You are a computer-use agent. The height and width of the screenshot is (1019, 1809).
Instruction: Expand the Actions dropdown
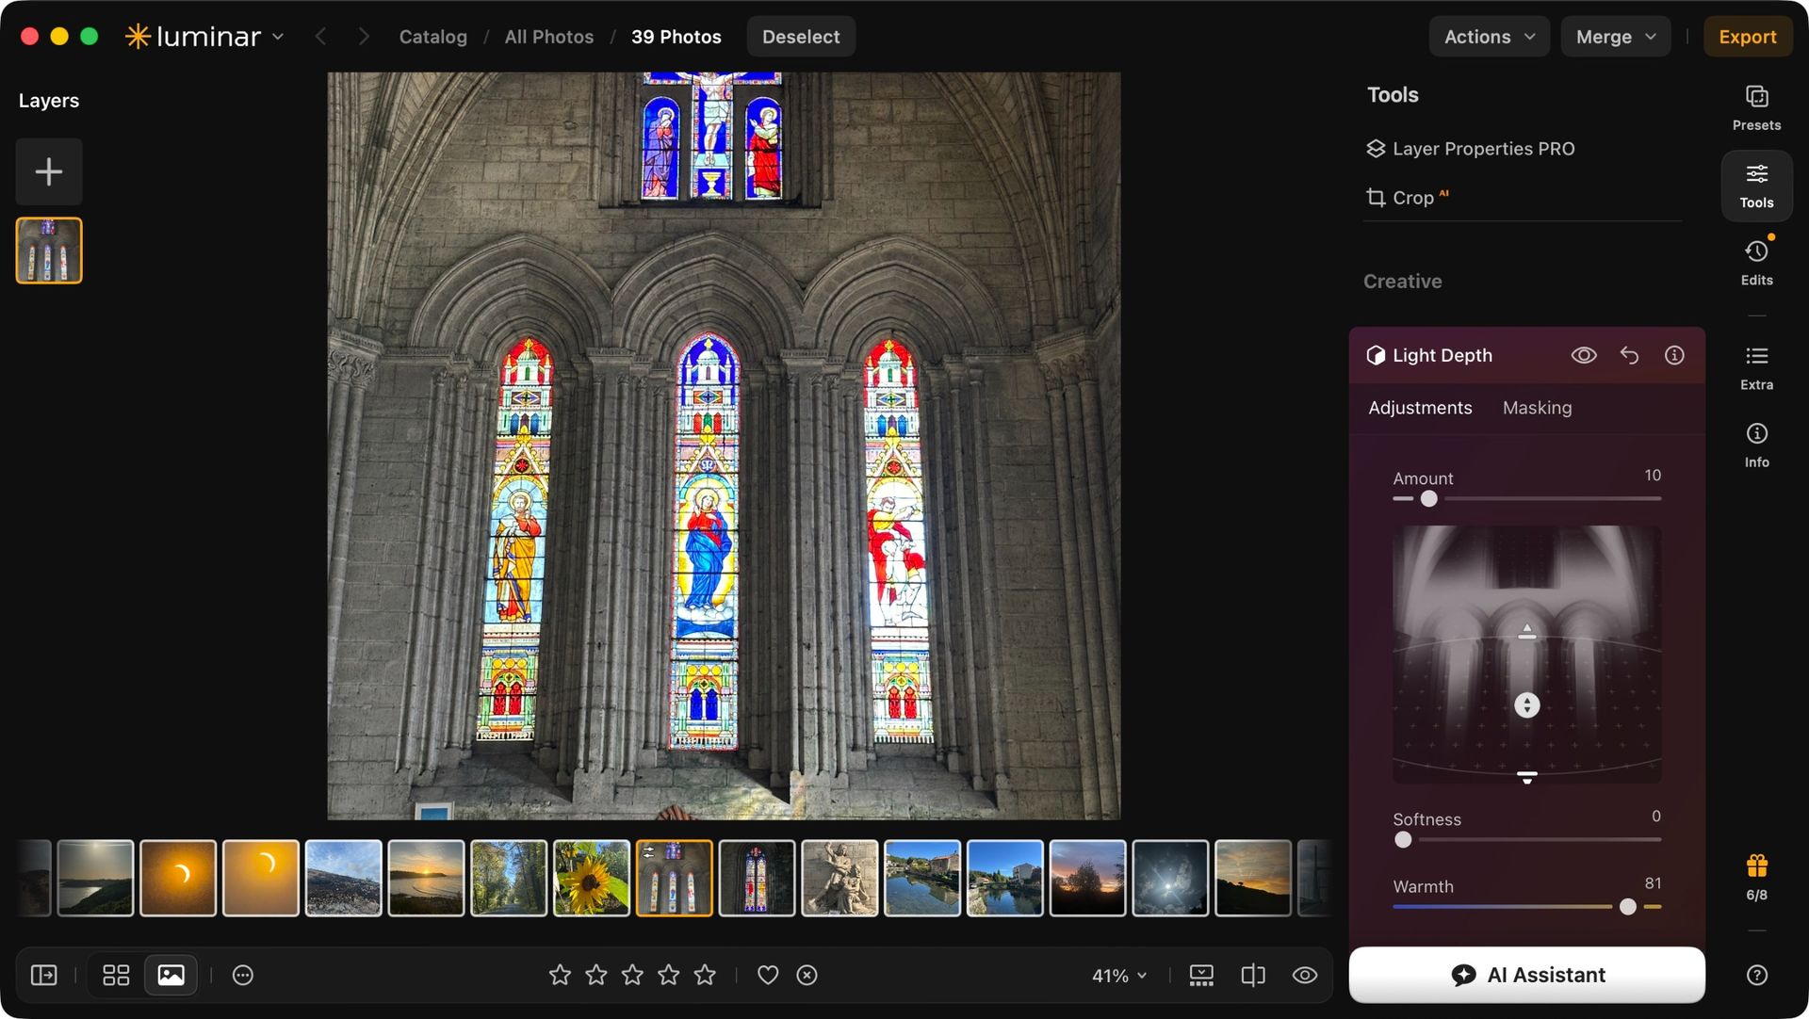coord(1489,36)
